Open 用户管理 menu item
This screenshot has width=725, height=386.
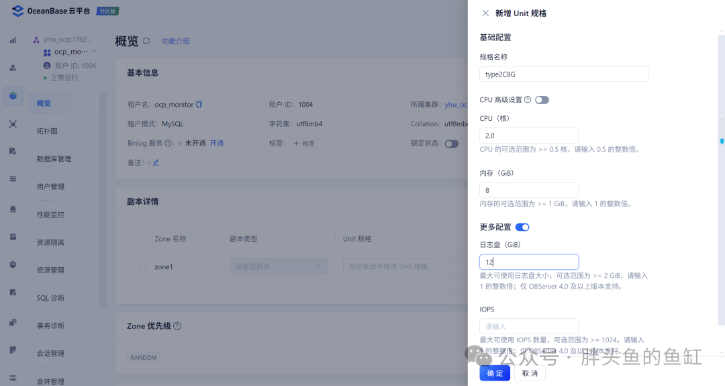pyautogui.click(x=50, y=187)
